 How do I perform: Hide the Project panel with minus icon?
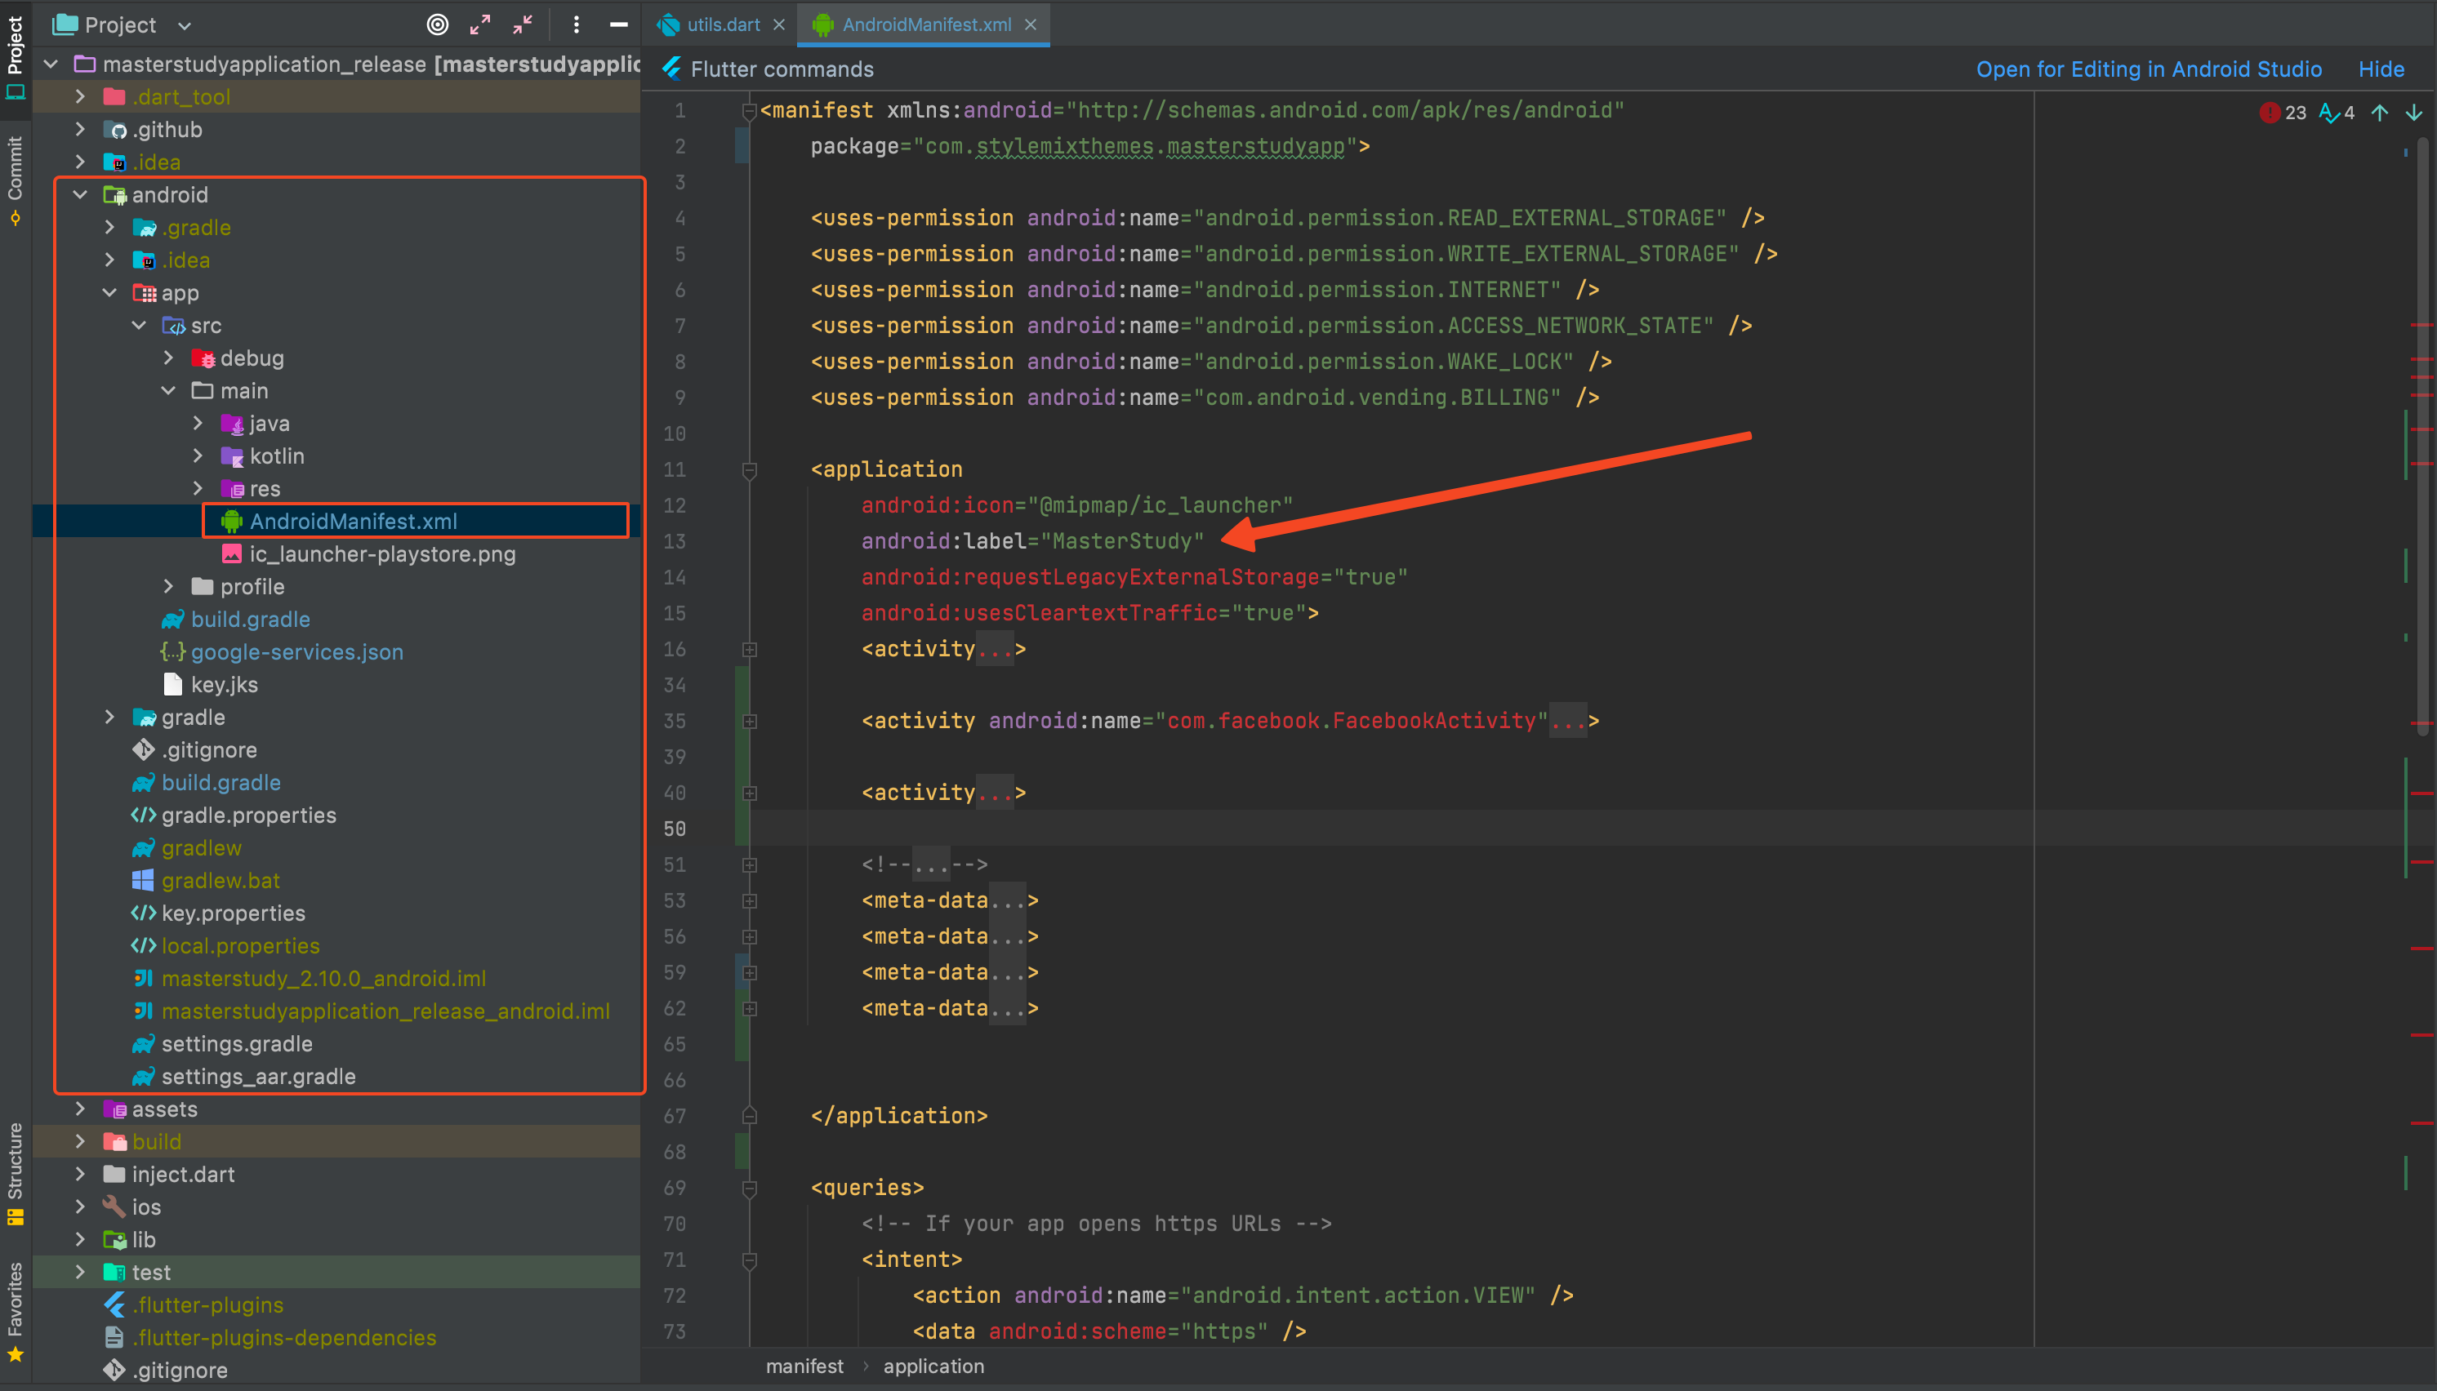618,24
